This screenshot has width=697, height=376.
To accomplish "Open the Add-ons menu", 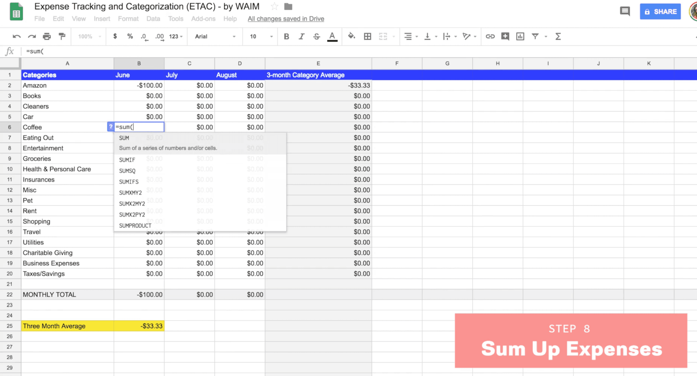I will 203,19.
